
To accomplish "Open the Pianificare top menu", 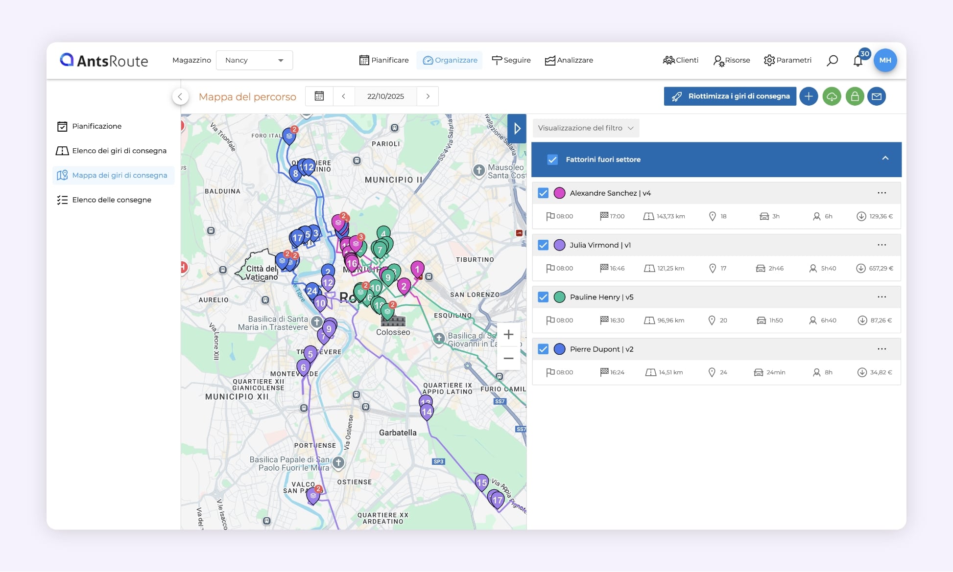I will click(384, 60).
